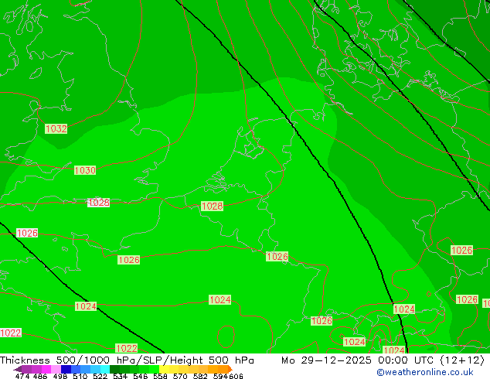Click the 522 legend value

click(x=100, y=376)
